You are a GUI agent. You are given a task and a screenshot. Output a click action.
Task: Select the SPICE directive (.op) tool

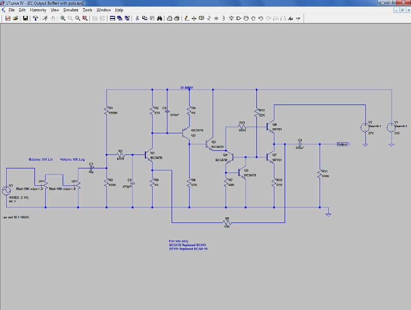pos(298,19)
